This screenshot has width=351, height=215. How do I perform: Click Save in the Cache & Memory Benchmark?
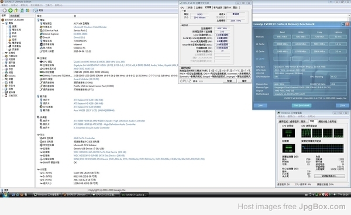(260, 105)
